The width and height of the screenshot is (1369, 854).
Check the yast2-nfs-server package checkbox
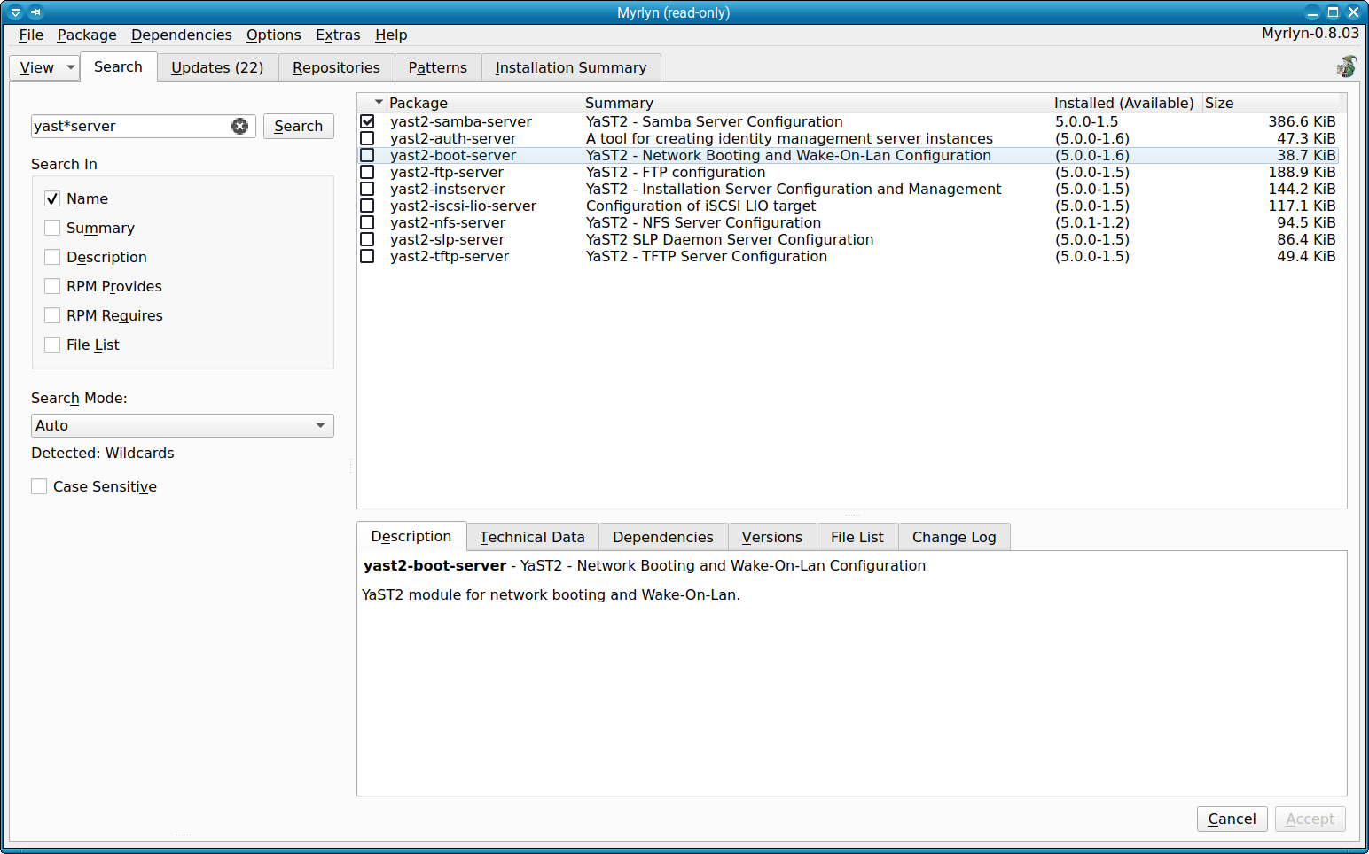pos(367,222)
